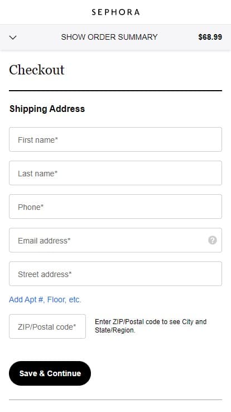Click the gray divider below Save & Continue
Image resolution: width=231 pixels, height=412 pixels.
[x=116, y=400]
